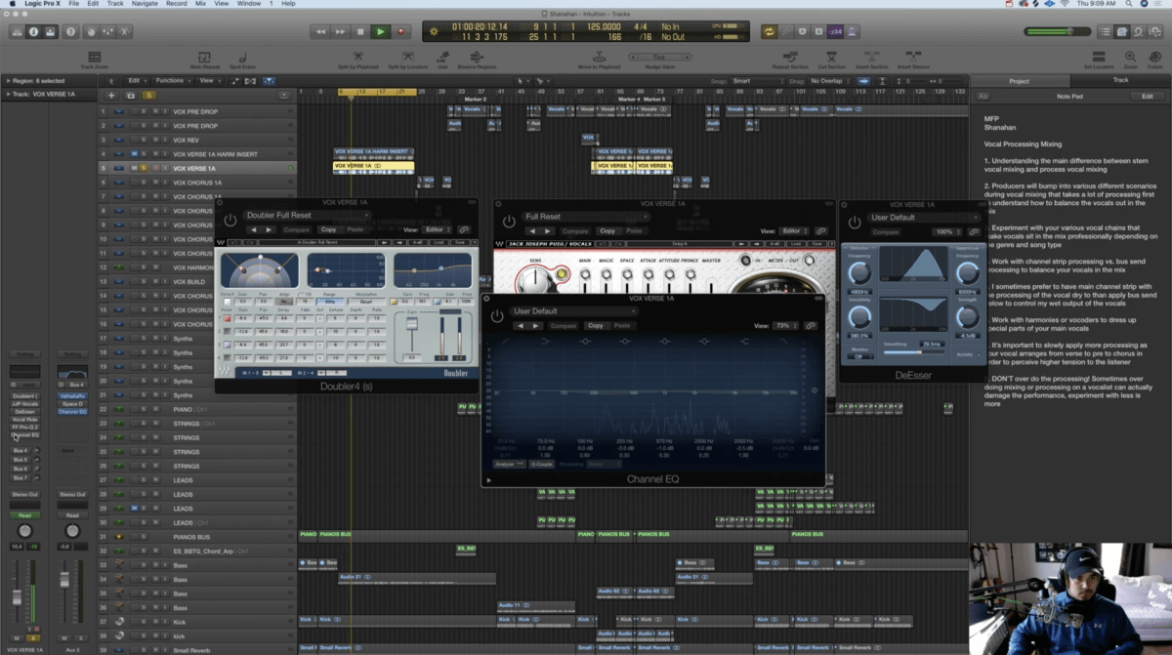
Task: Open the Smart Controls button
Action: [x=89, y=32]
